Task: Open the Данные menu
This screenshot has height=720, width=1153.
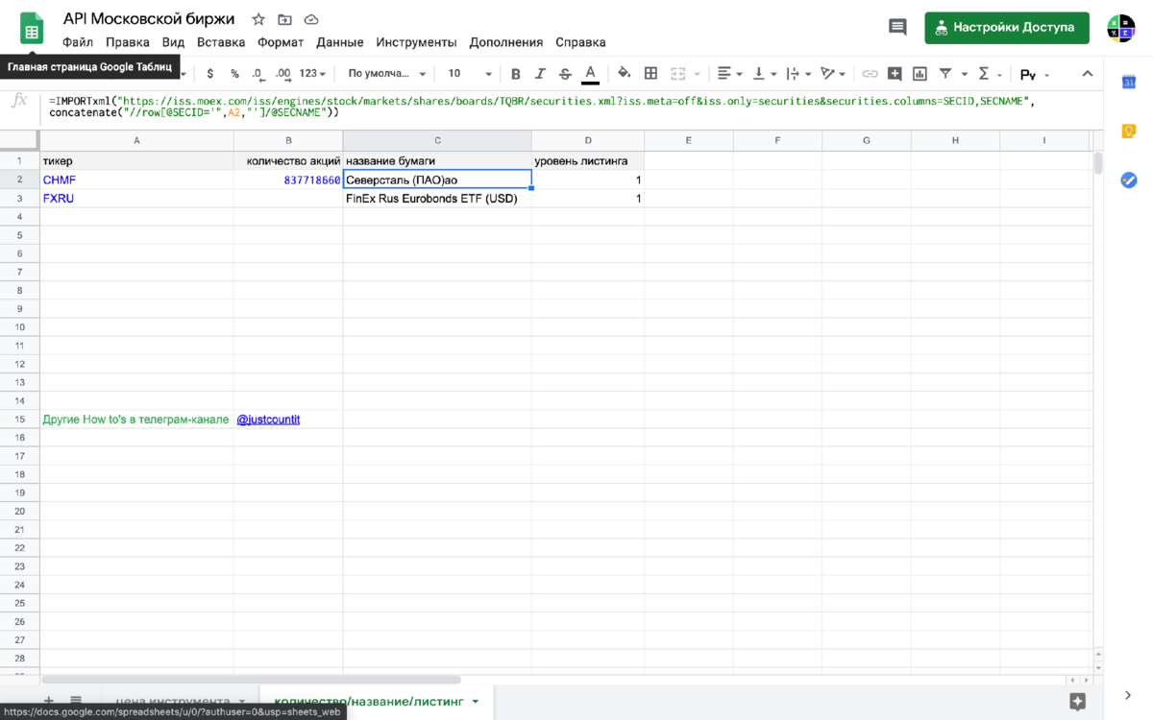Action: pyautogui.click(x=340, y=42)
